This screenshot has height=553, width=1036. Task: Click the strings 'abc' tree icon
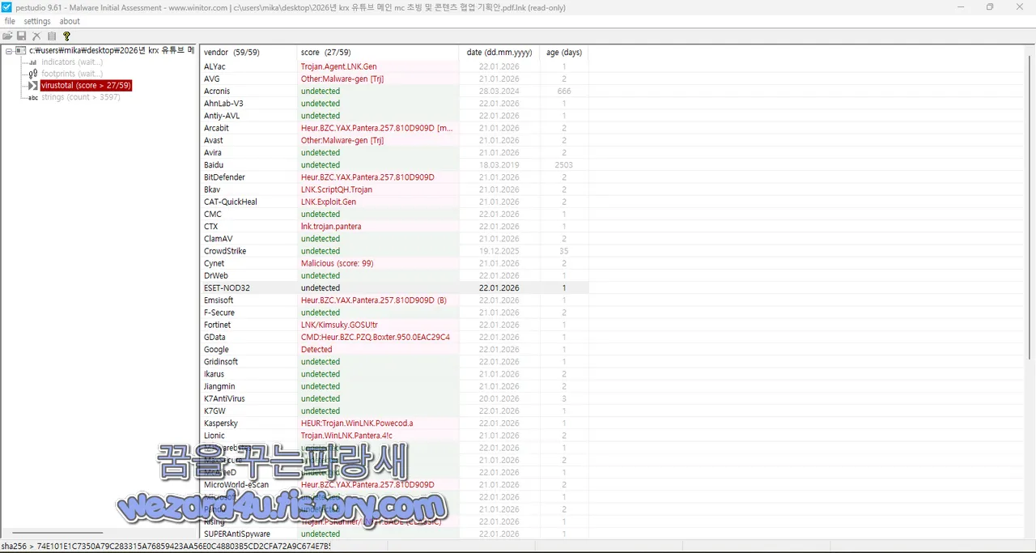click(33, 97)
